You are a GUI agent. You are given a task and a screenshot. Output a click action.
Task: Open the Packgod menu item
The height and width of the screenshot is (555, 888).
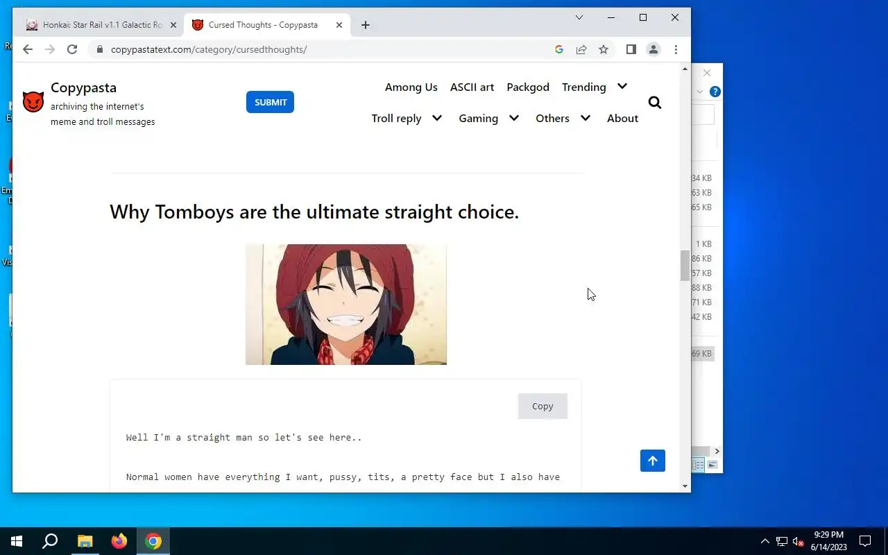tap(528, 87)
